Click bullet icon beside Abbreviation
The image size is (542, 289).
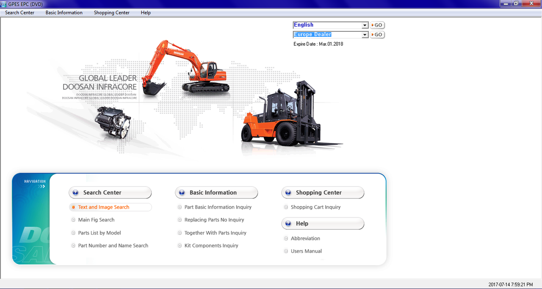286,239
